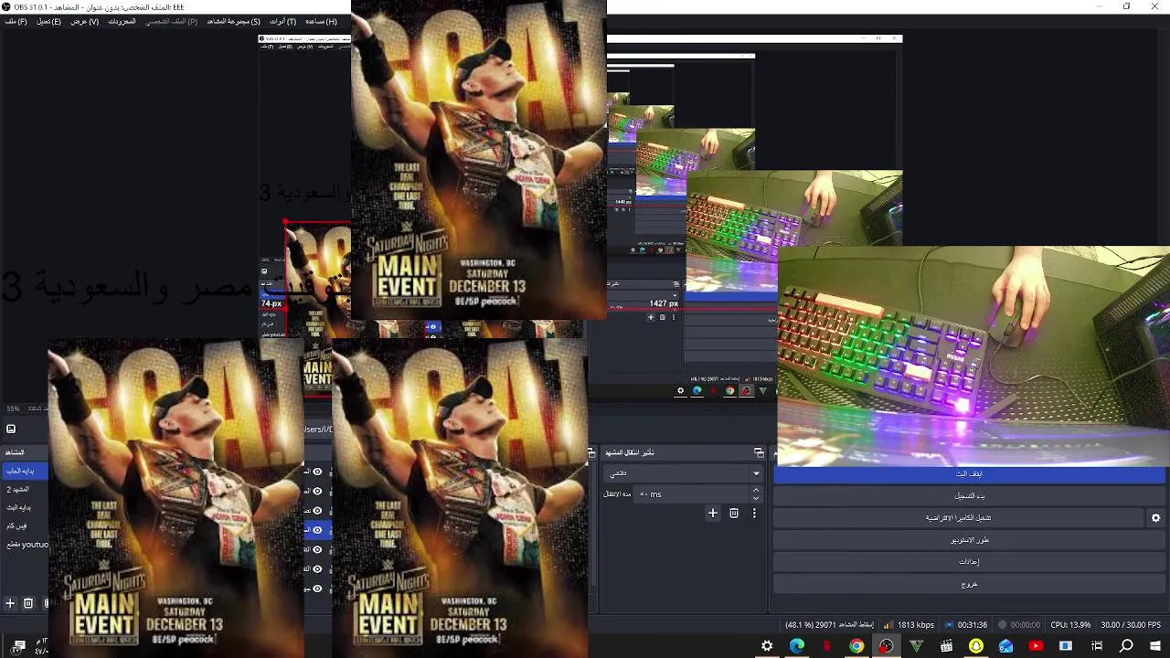Click the OBS Studio taskbar icon
Viewport: 1170px width, 658px height.
coord(886,646)
